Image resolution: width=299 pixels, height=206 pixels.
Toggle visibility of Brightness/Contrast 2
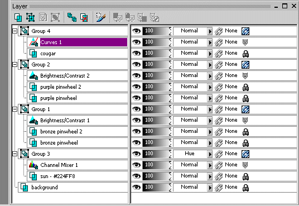[x=136, y=75]
